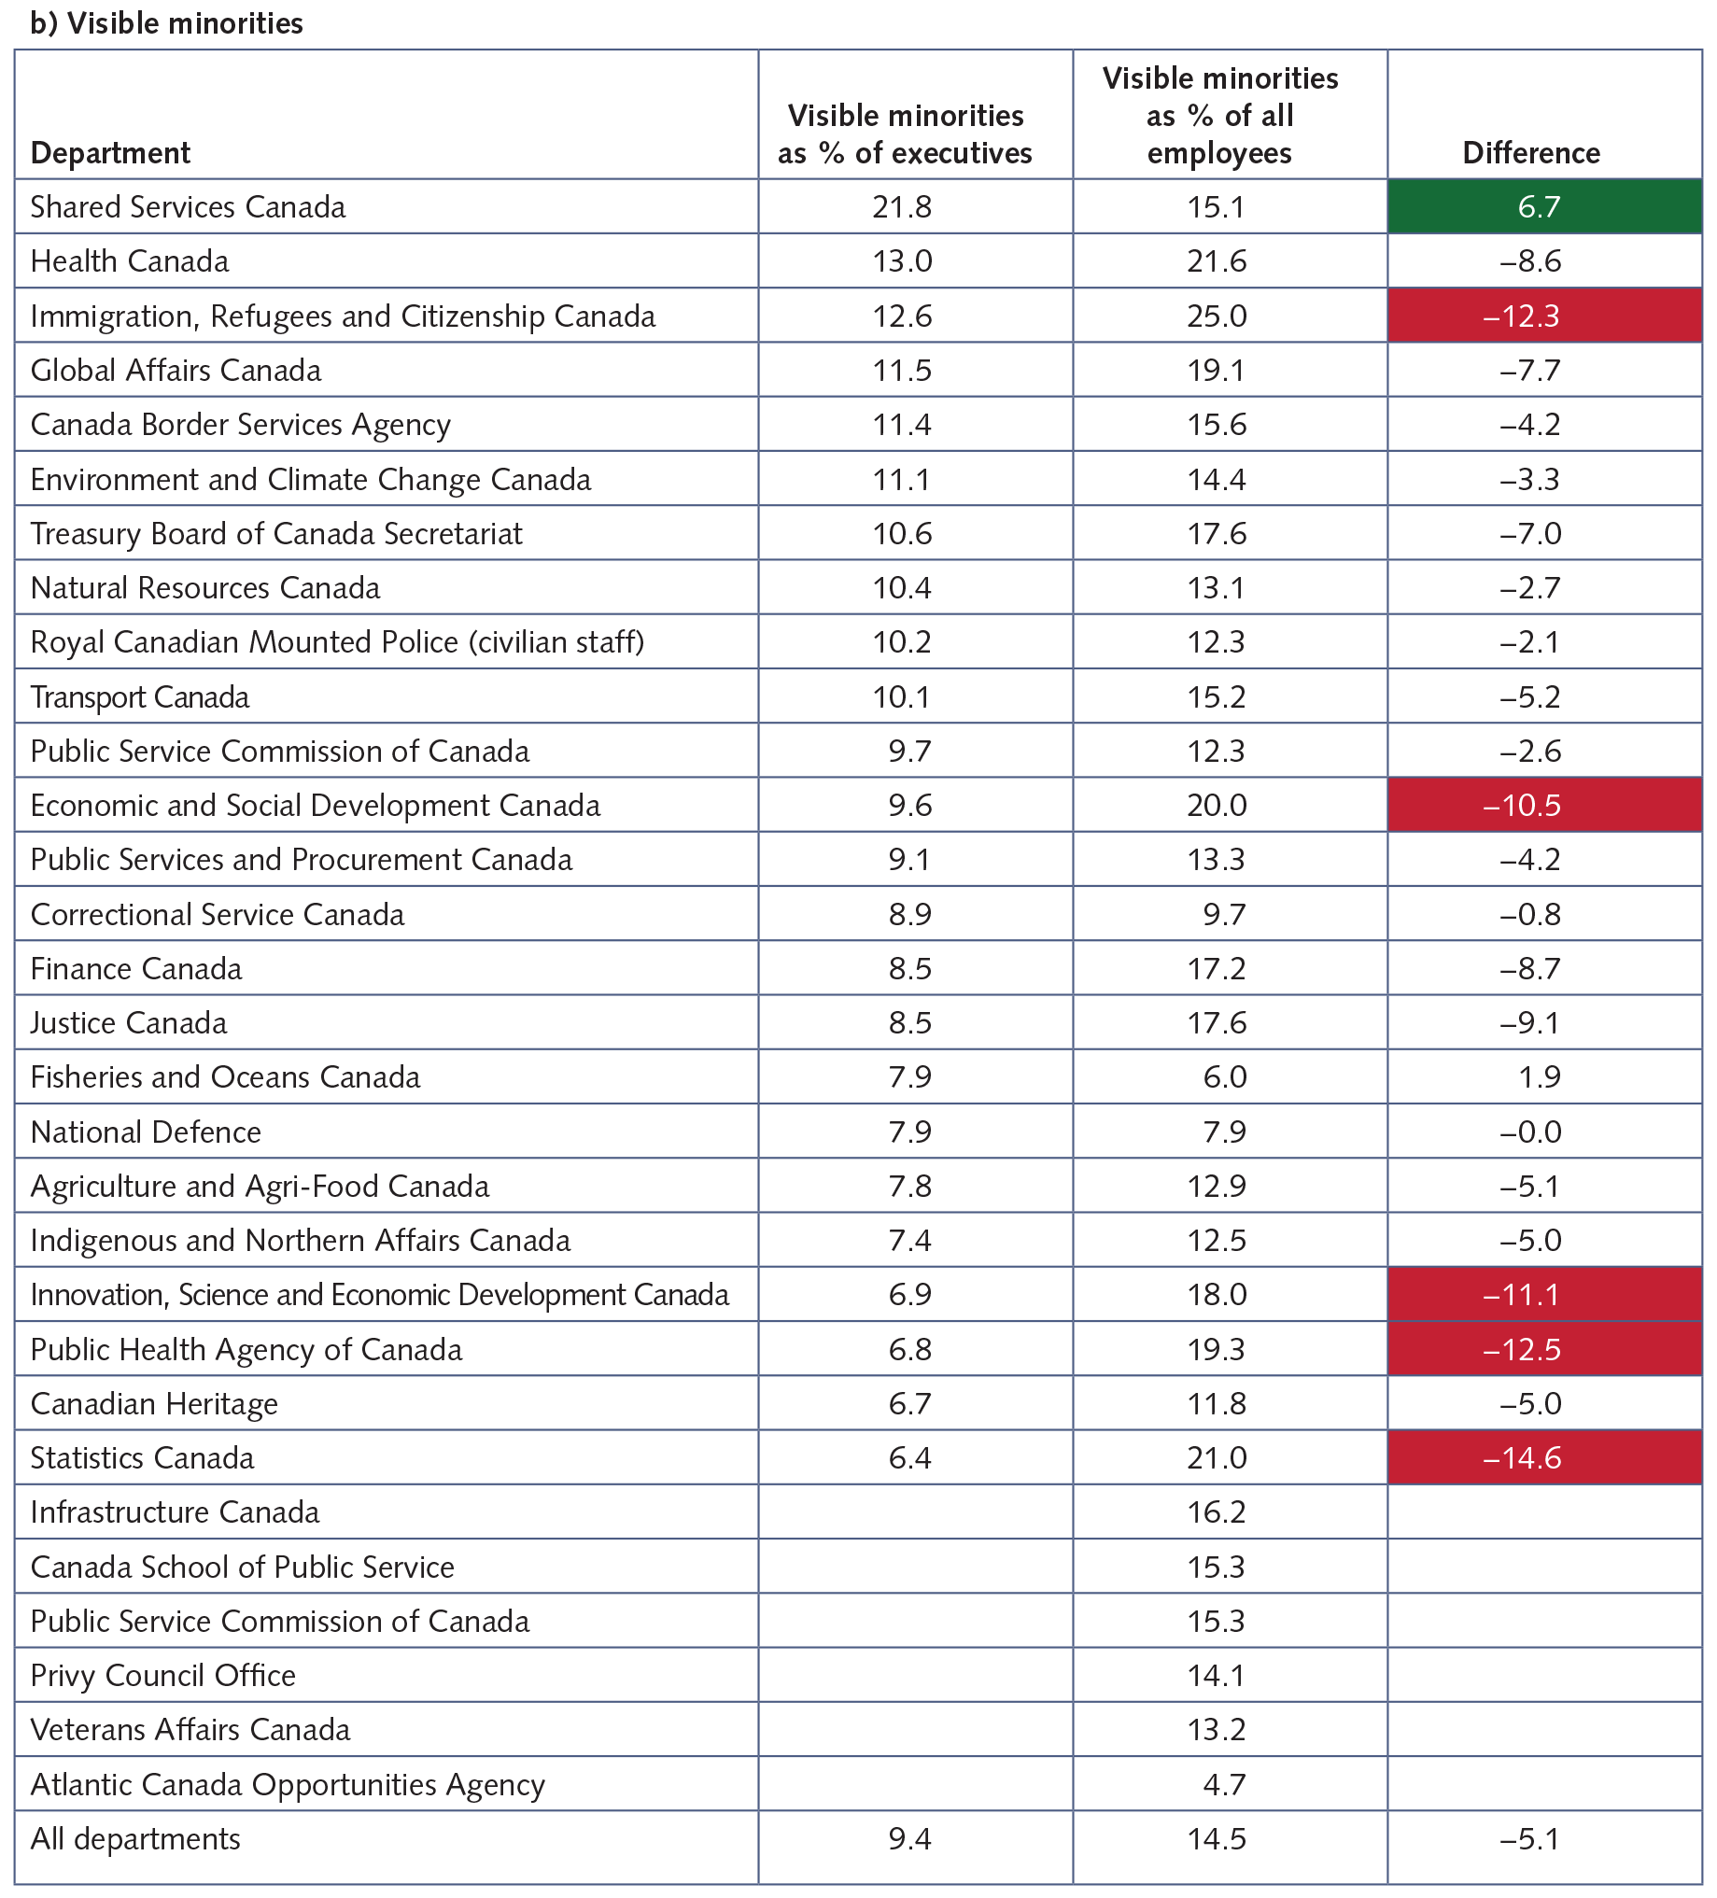Select Atlantic Canada Opportunities Agency label
This screenshot has width=1717, height=1898.
click(289, 1784)
